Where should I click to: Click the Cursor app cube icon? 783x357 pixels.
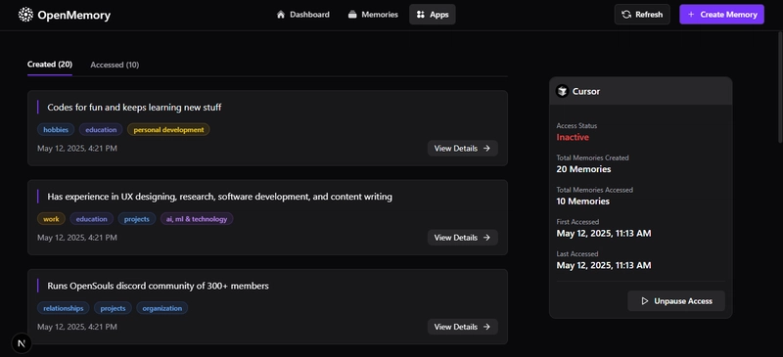(x=562, y=91)
